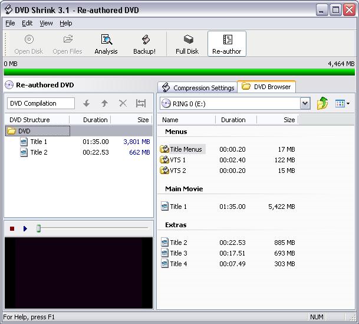Switch to the Compression Settings tab
Image resolution: width=359 pixels, height=324 pixels.
click(197, 88)
